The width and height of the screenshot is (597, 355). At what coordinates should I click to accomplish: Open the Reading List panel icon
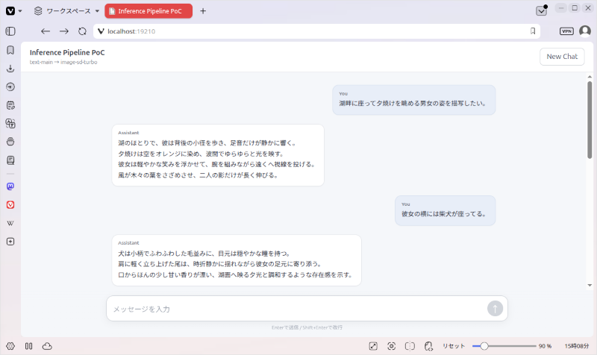pos(10,160)
